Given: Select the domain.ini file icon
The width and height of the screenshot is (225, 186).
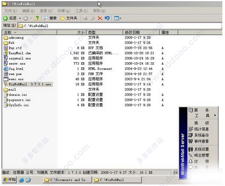Looking at the screenshot, I should [x=6, y=95].
